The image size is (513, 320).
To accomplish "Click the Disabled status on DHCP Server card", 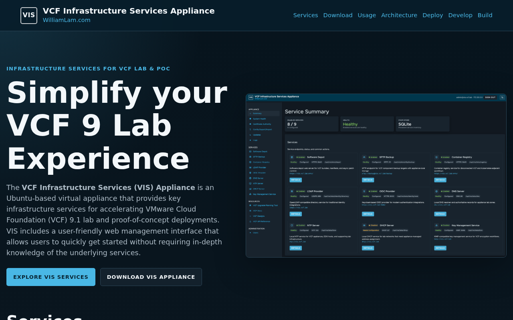I will pyautogui.click(x=373, y=225).
